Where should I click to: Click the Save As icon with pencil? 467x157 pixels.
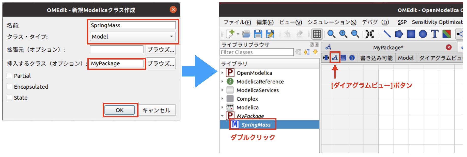click(270, 34)
